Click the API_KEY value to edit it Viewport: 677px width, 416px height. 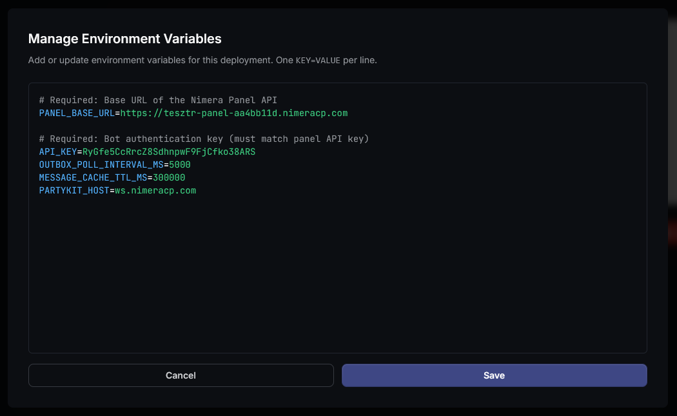click(168, 152)
